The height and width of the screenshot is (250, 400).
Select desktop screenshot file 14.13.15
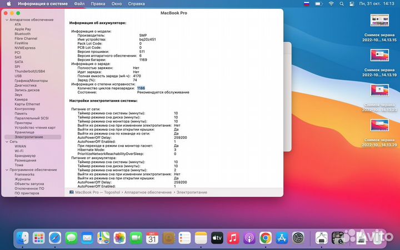(379, 28)
